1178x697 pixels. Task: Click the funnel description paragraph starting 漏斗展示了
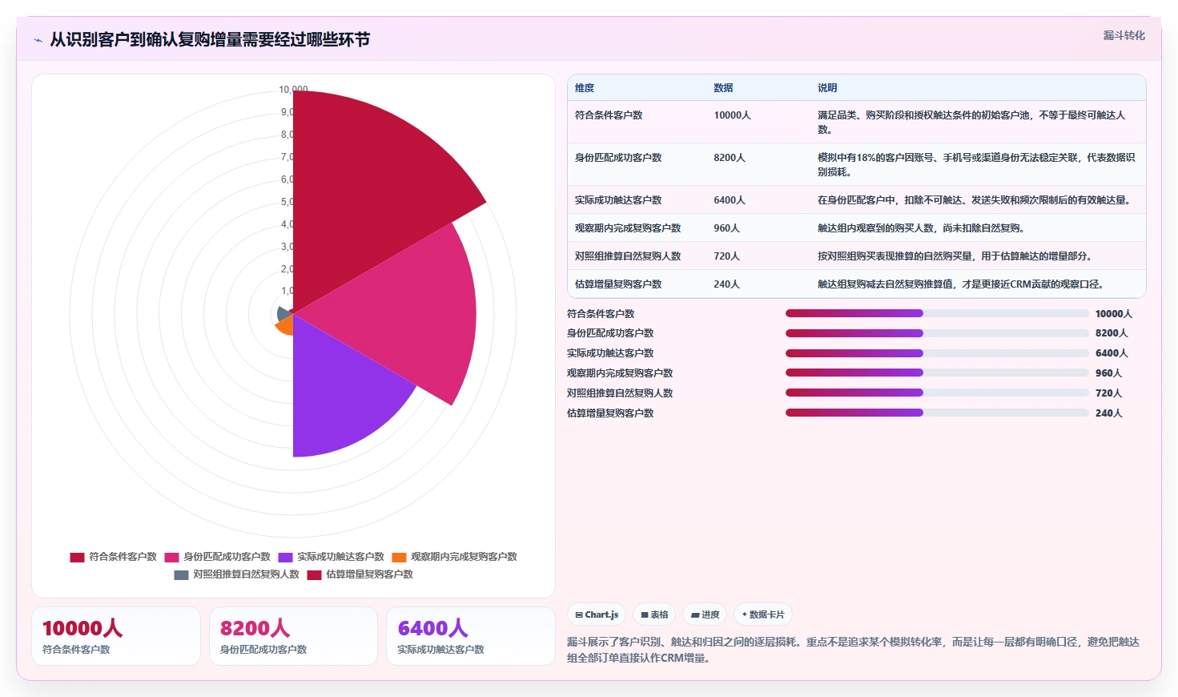click(853, 650)
